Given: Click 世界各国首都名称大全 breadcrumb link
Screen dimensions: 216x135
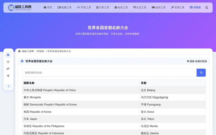Looking at the screenshot, I should tap(59, 51).
